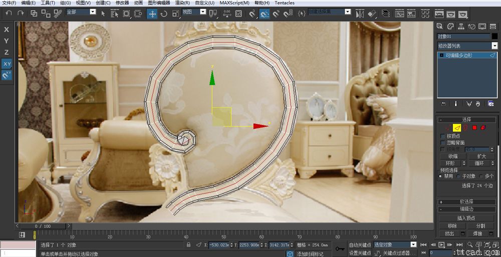501x257 pixels.
Task: Enable the 忽略背面 checkbox
Action: (442, 142)
